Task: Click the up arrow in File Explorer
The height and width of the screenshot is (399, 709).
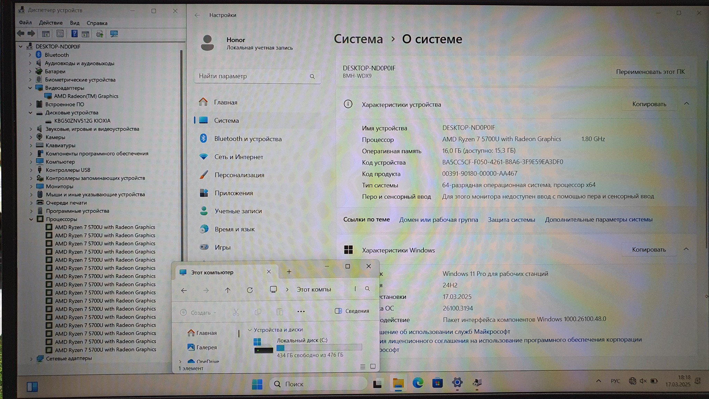Action: (x=227, y=290)
